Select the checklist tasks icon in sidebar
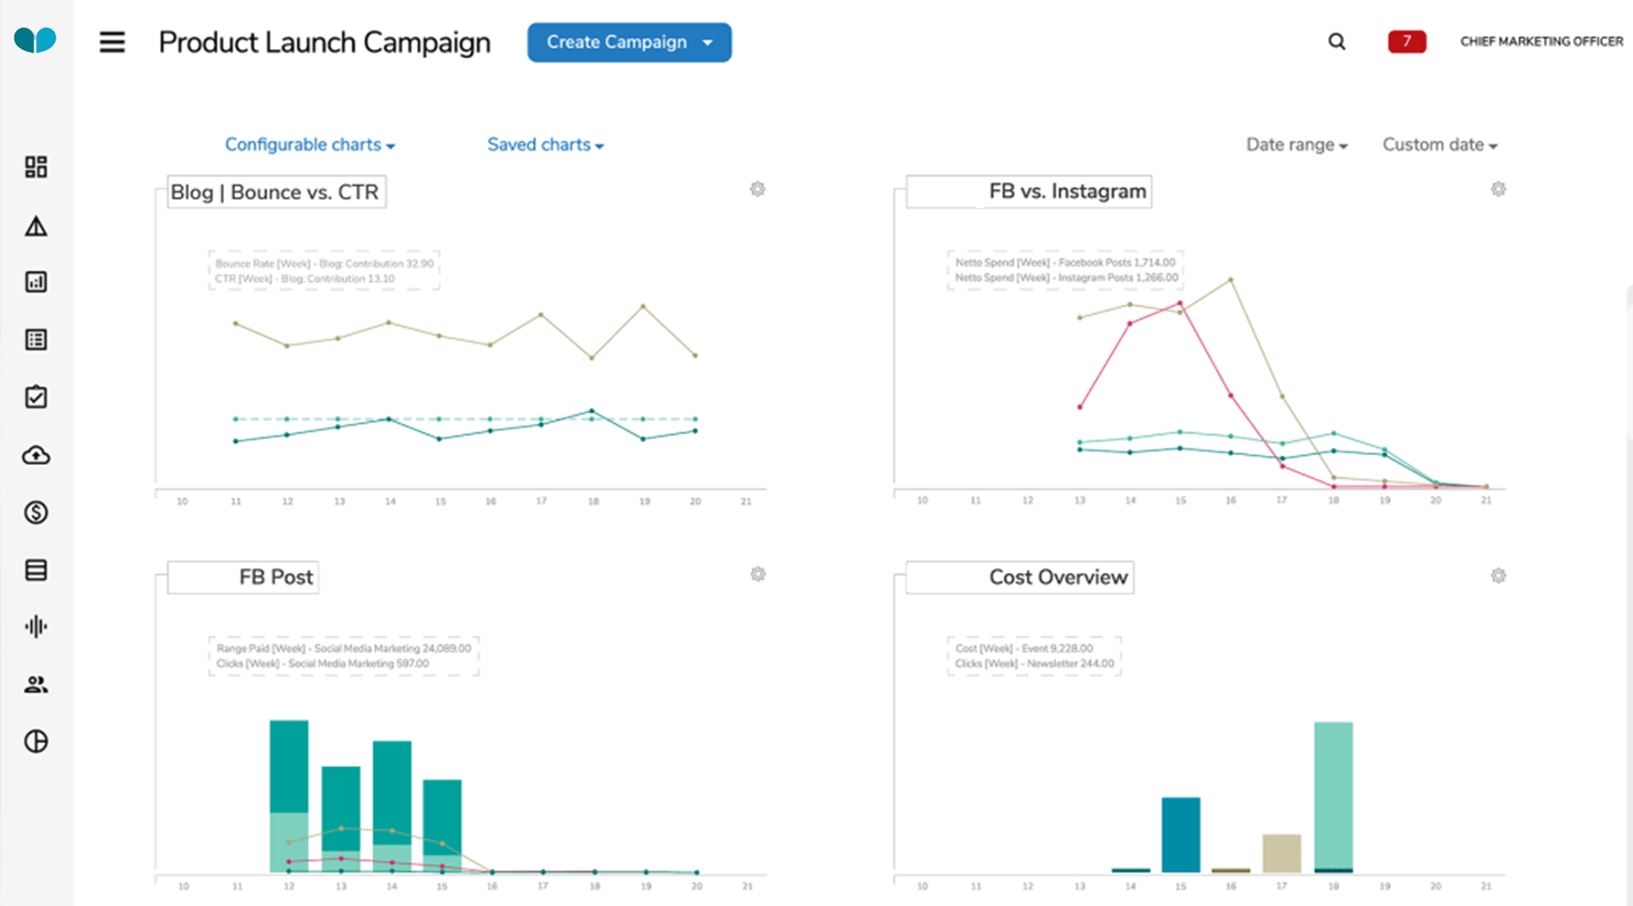Image resolution: width=1633 pixels, height=906 pixels. [36, 397]
